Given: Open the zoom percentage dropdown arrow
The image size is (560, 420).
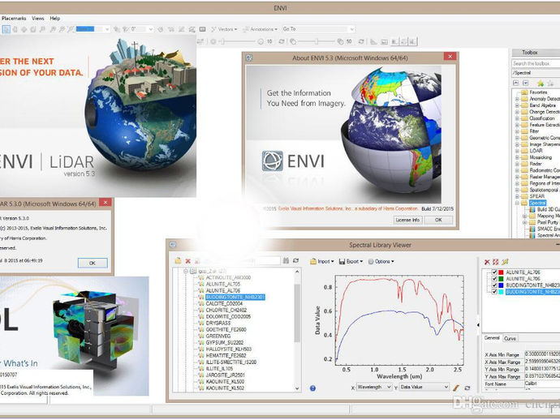Looking at the screenshot, I should pos(107,29).
